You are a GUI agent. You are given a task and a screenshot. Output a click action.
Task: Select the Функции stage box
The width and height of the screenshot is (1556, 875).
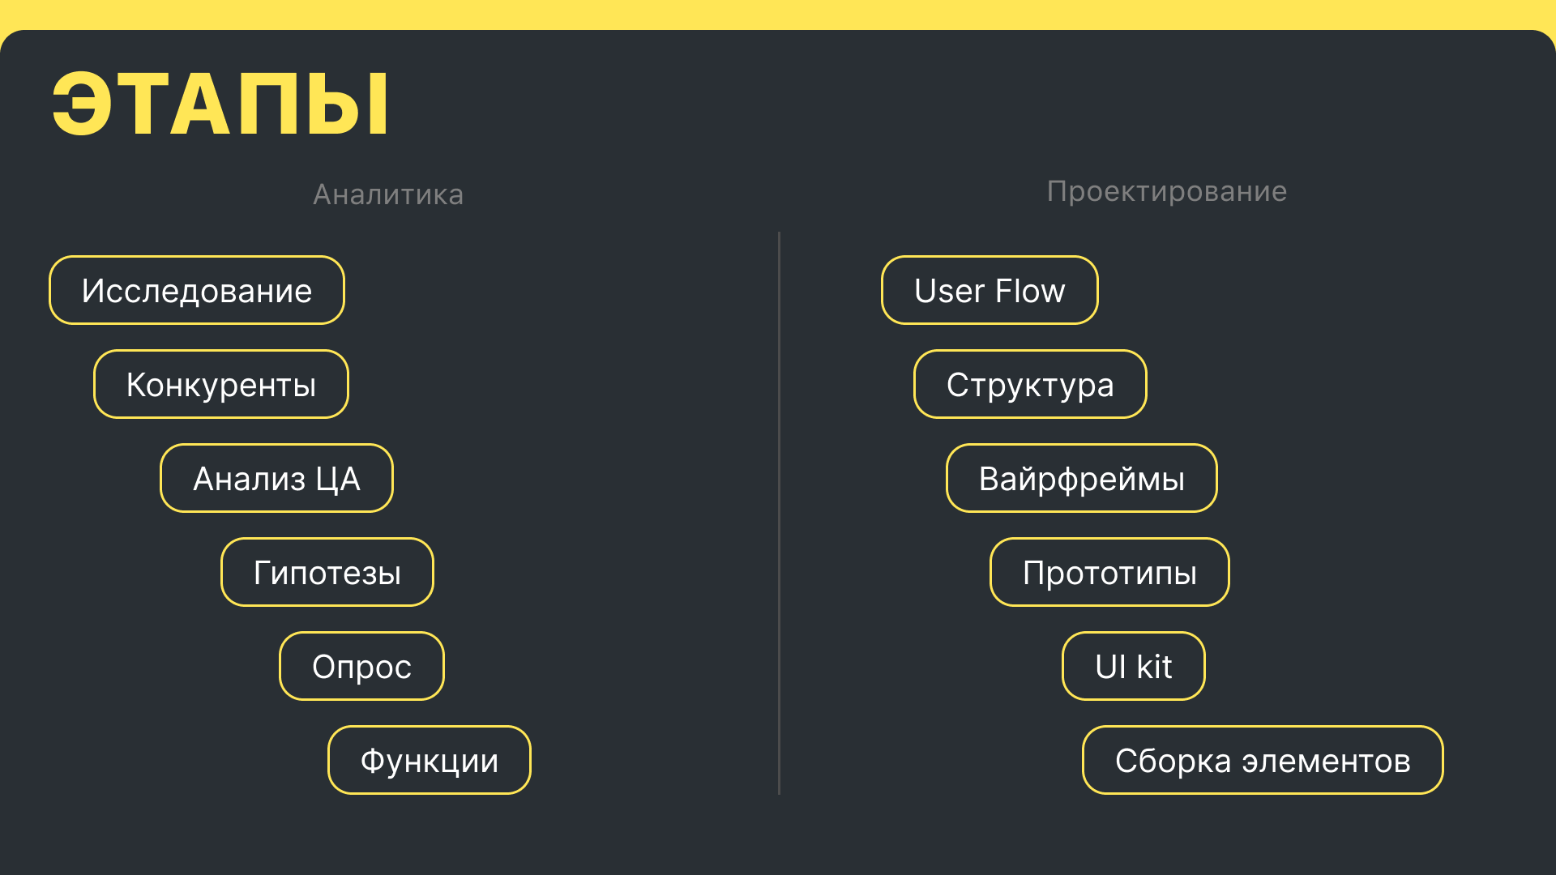[x=430, y=761]
